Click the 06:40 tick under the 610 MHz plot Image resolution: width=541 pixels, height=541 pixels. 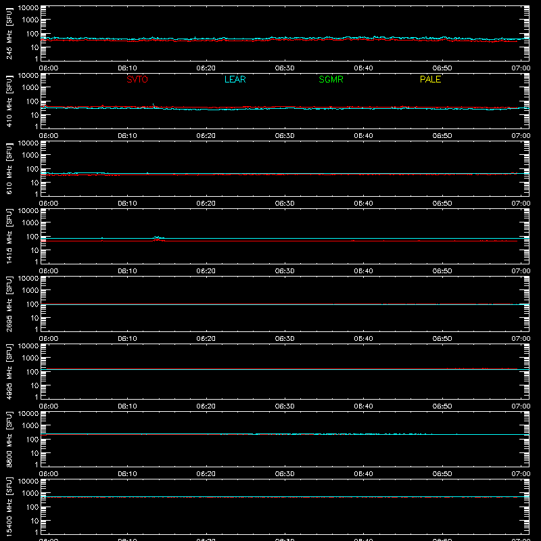pos(363,204)
